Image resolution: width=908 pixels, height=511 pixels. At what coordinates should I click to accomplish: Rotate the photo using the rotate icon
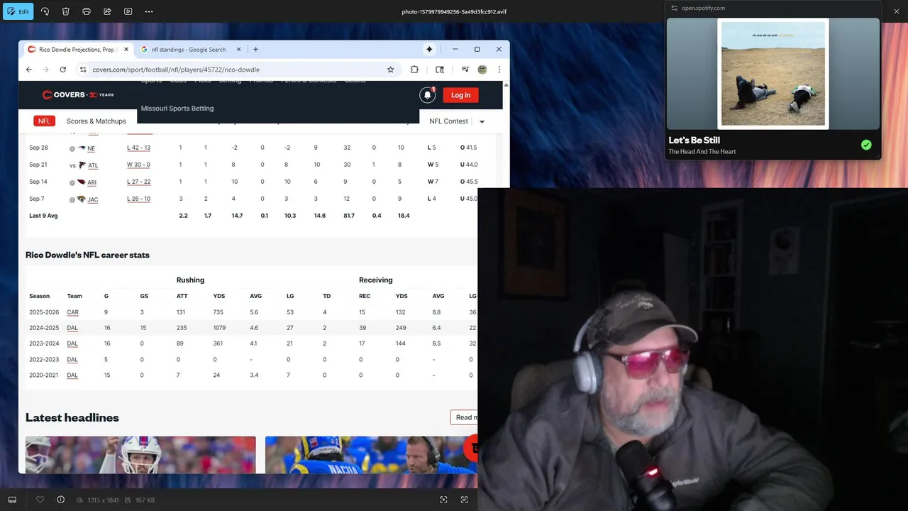tap(45, 11)
